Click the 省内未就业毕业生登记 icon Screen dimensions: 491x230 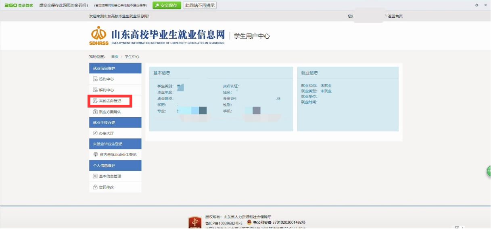tap(95, 155)
